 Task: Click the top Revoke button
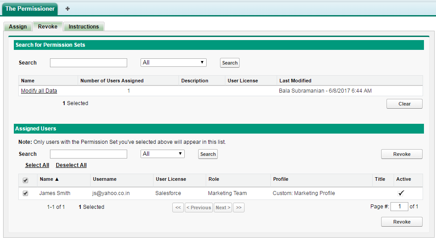click(402, 154)
